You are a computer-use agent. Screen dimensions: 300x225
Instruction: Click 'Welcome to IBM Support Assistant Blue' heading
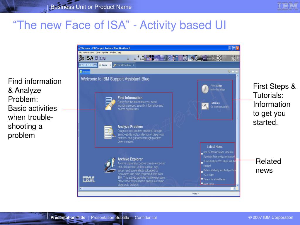tap(115, 79)
